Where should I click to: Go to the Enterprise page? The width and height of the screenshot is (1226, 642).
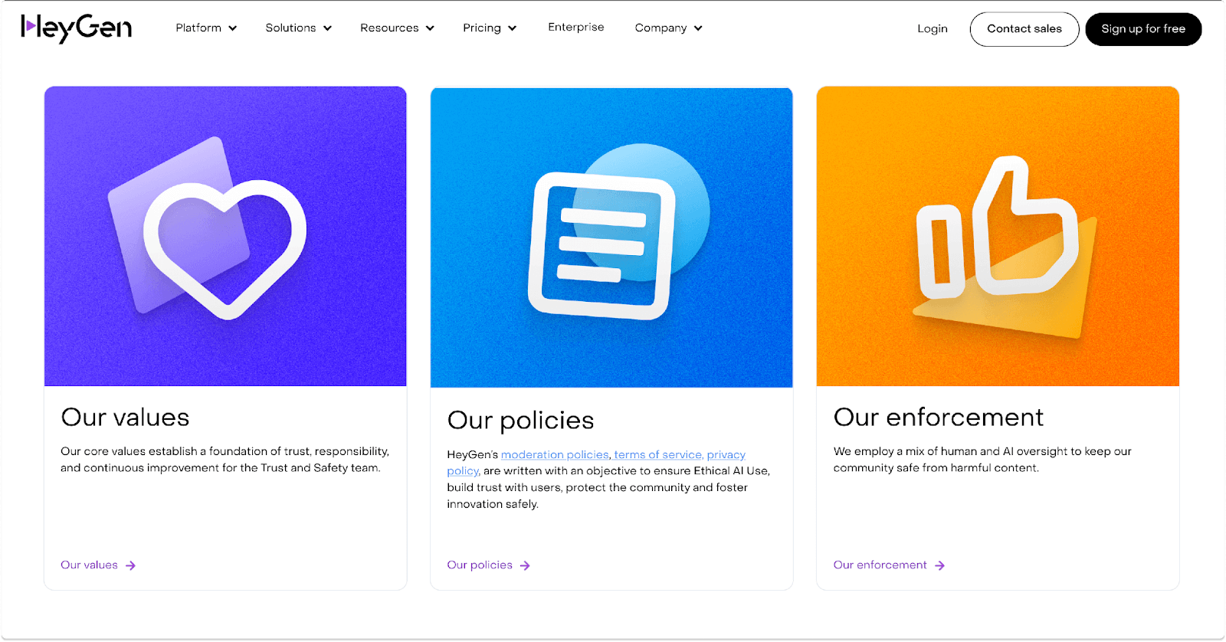[x=575, y=28]
